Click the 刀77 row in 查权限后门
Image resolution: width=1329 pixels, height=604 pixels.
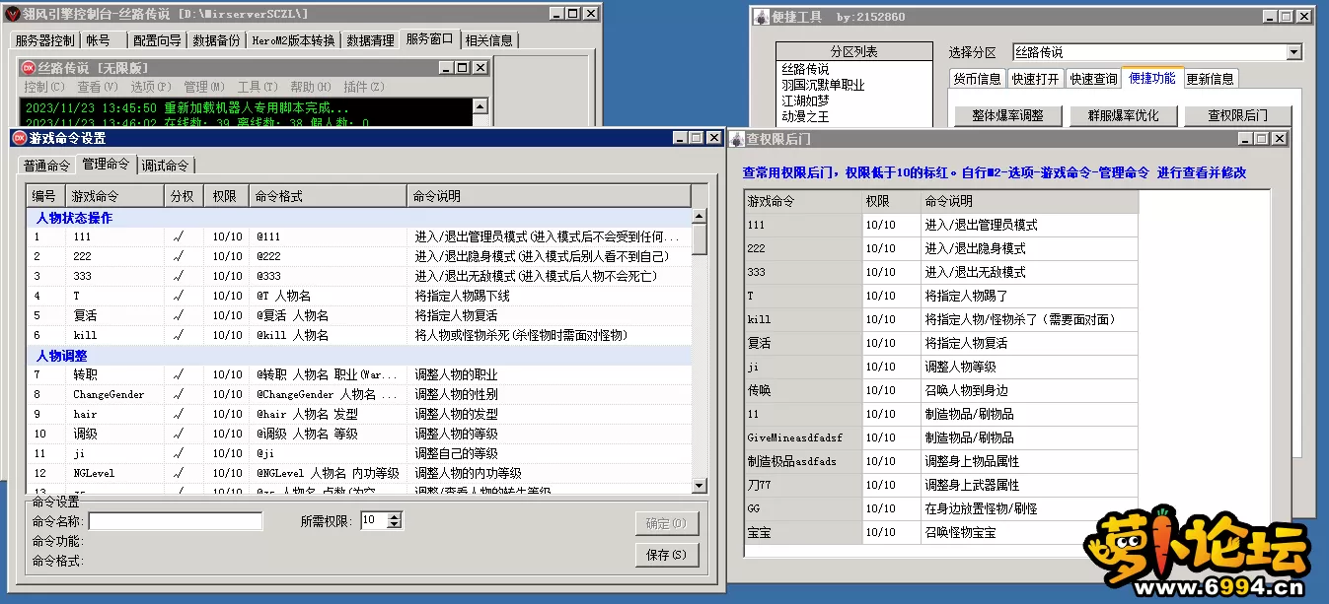pyautogui.click(x=940, y=485)
